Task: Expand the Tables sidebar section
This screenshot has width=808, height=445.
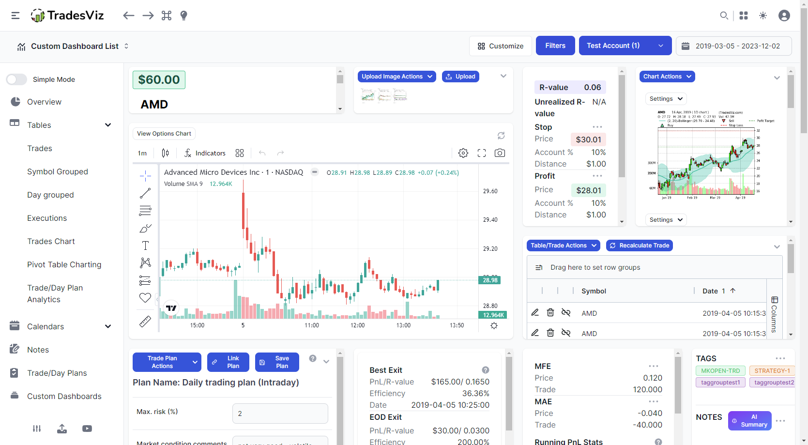Action: 108,125
